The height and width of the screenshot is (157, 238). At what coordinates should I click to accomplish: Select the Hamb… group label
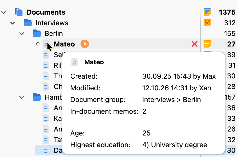click(53, 97)
